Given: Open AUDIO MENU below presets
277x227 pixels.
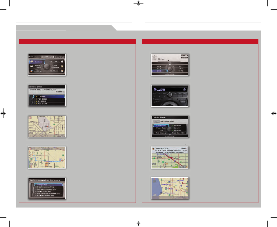Looking at the screenshot, I should coord(170,74).
